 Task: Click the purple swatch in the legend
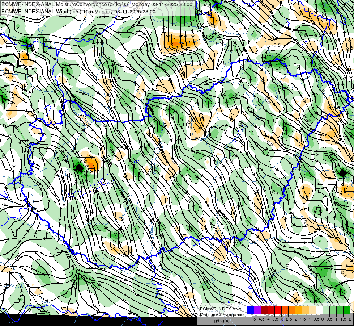click(257, 310)
